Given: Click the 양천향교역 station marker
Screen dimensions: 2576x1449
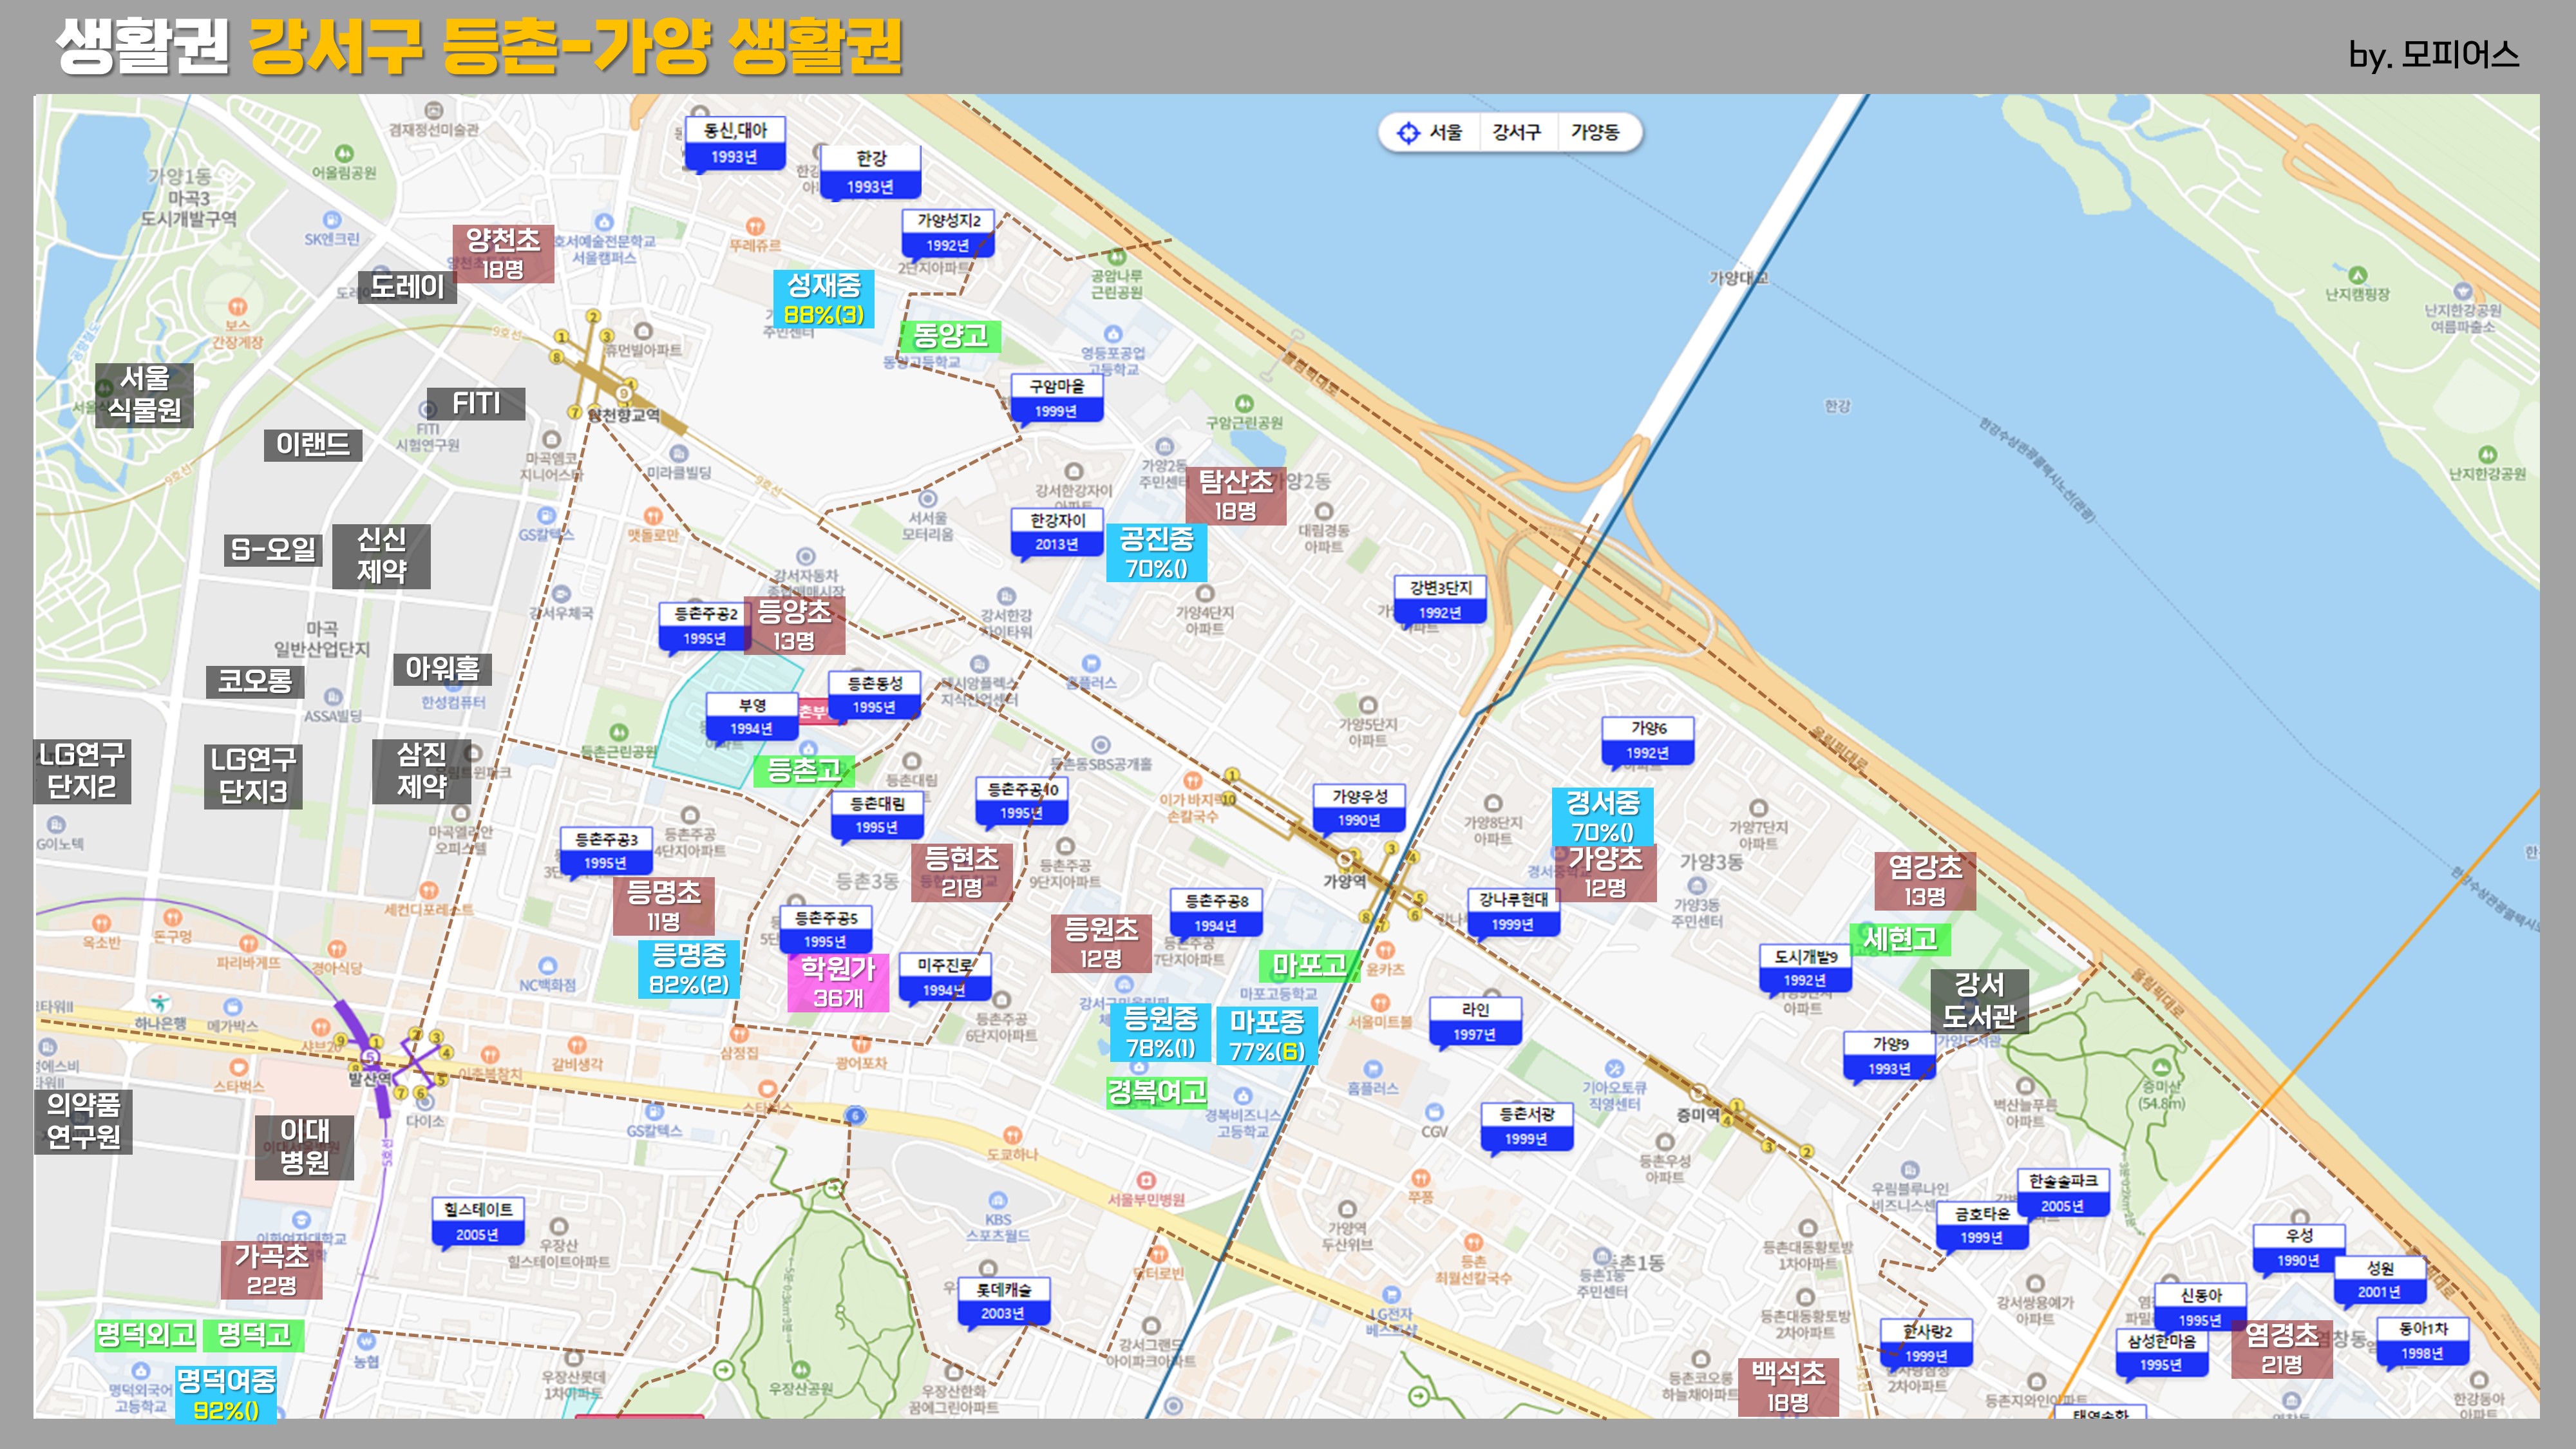Looking at the screenshot, I should coord(625,394).
